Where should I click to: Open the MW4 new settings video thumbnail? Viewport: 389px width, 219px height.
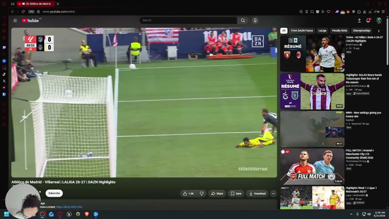[x=312, y=129]
